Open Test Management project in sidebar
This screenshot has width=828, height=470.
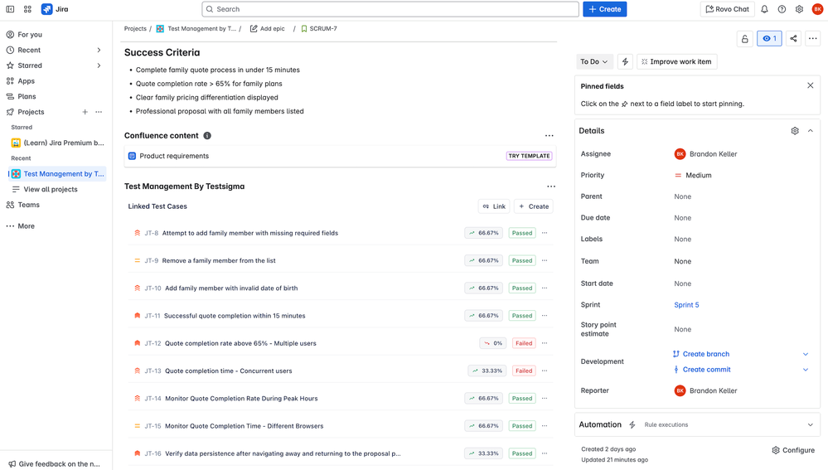click(x=57, y=174)
